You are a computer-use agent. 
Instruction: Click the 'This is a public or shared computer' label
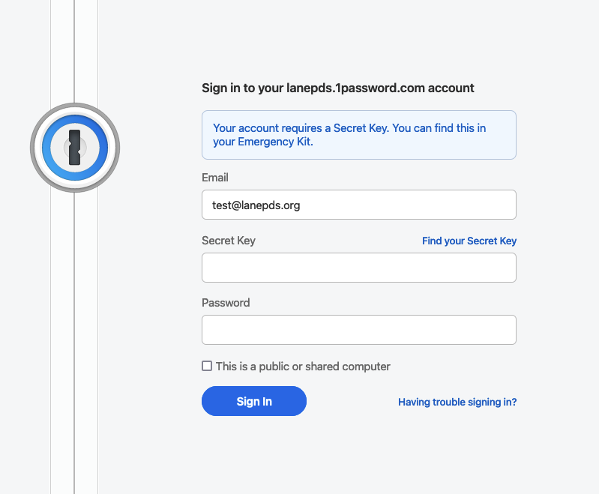303,367
